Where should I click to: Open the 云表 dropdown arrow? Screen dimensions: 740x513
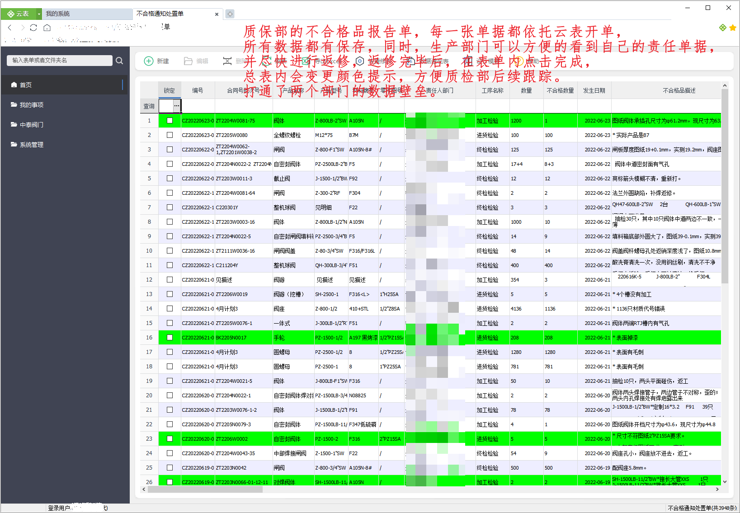pos(39,14)
